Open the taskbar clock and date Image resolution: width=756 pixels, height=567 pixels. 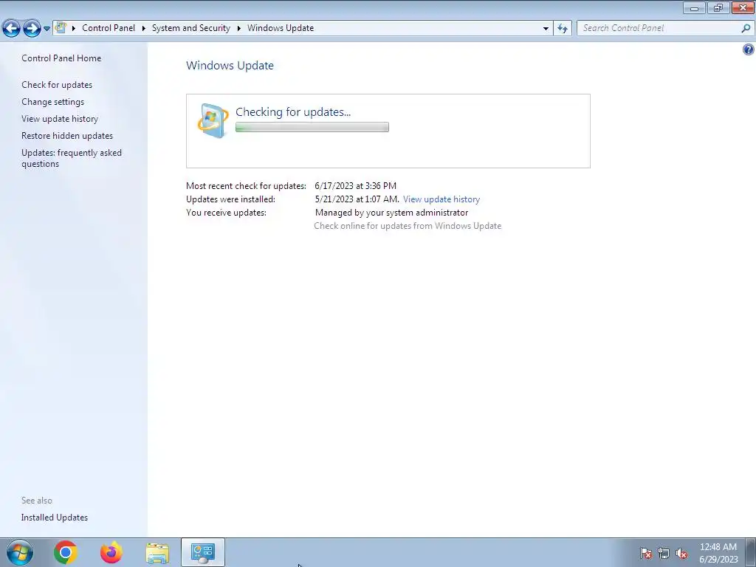pos(718,553)
